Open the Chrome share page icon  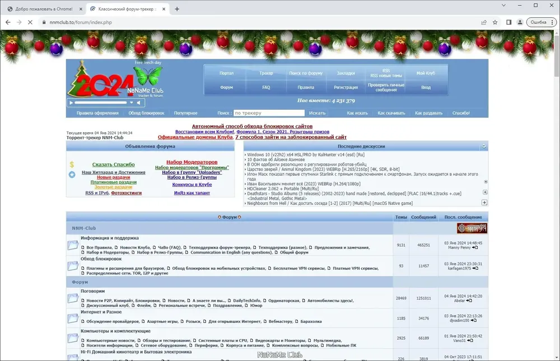tap(484, 22)
